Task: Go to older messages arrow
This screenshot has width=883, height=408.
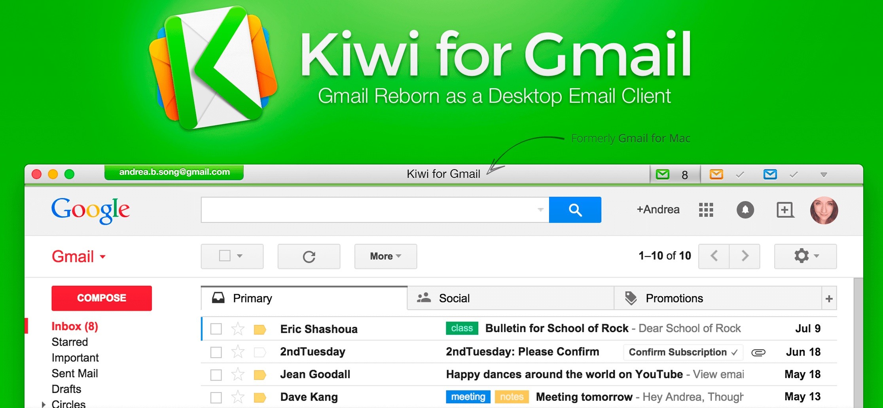Action: [x=745, y=256]
